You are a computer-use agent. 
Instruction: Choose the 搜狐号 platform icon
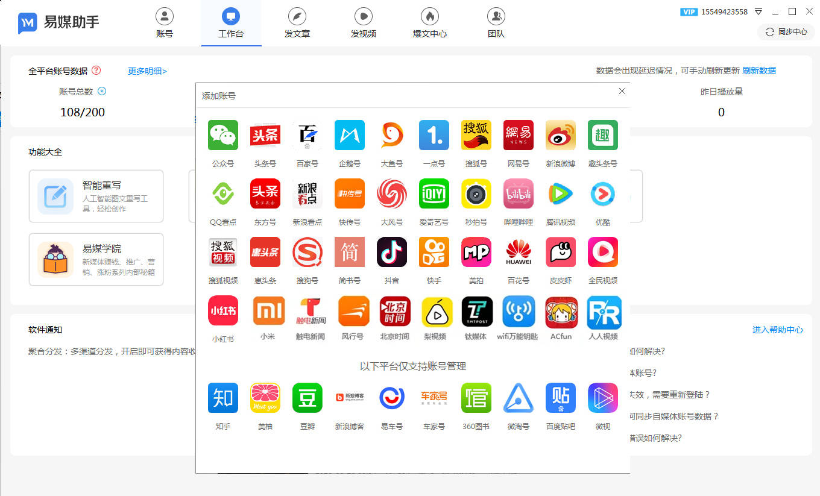coord(476,135)
